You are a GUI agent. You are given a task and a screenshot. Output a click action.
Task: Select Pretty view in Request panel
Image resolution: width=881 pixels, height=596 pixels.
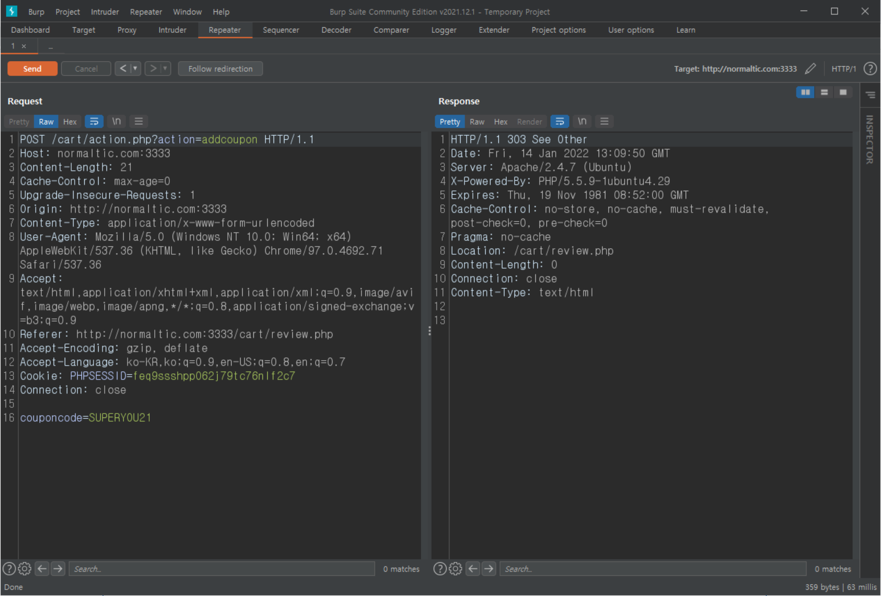(19, 122)
